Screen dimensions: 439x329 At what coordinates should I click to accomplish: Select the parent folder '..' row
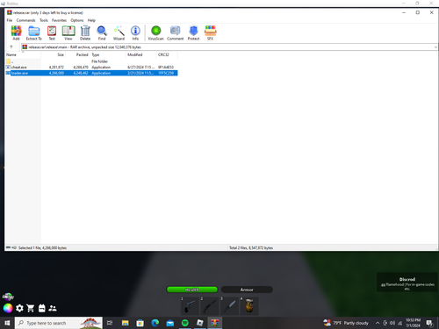91,61
